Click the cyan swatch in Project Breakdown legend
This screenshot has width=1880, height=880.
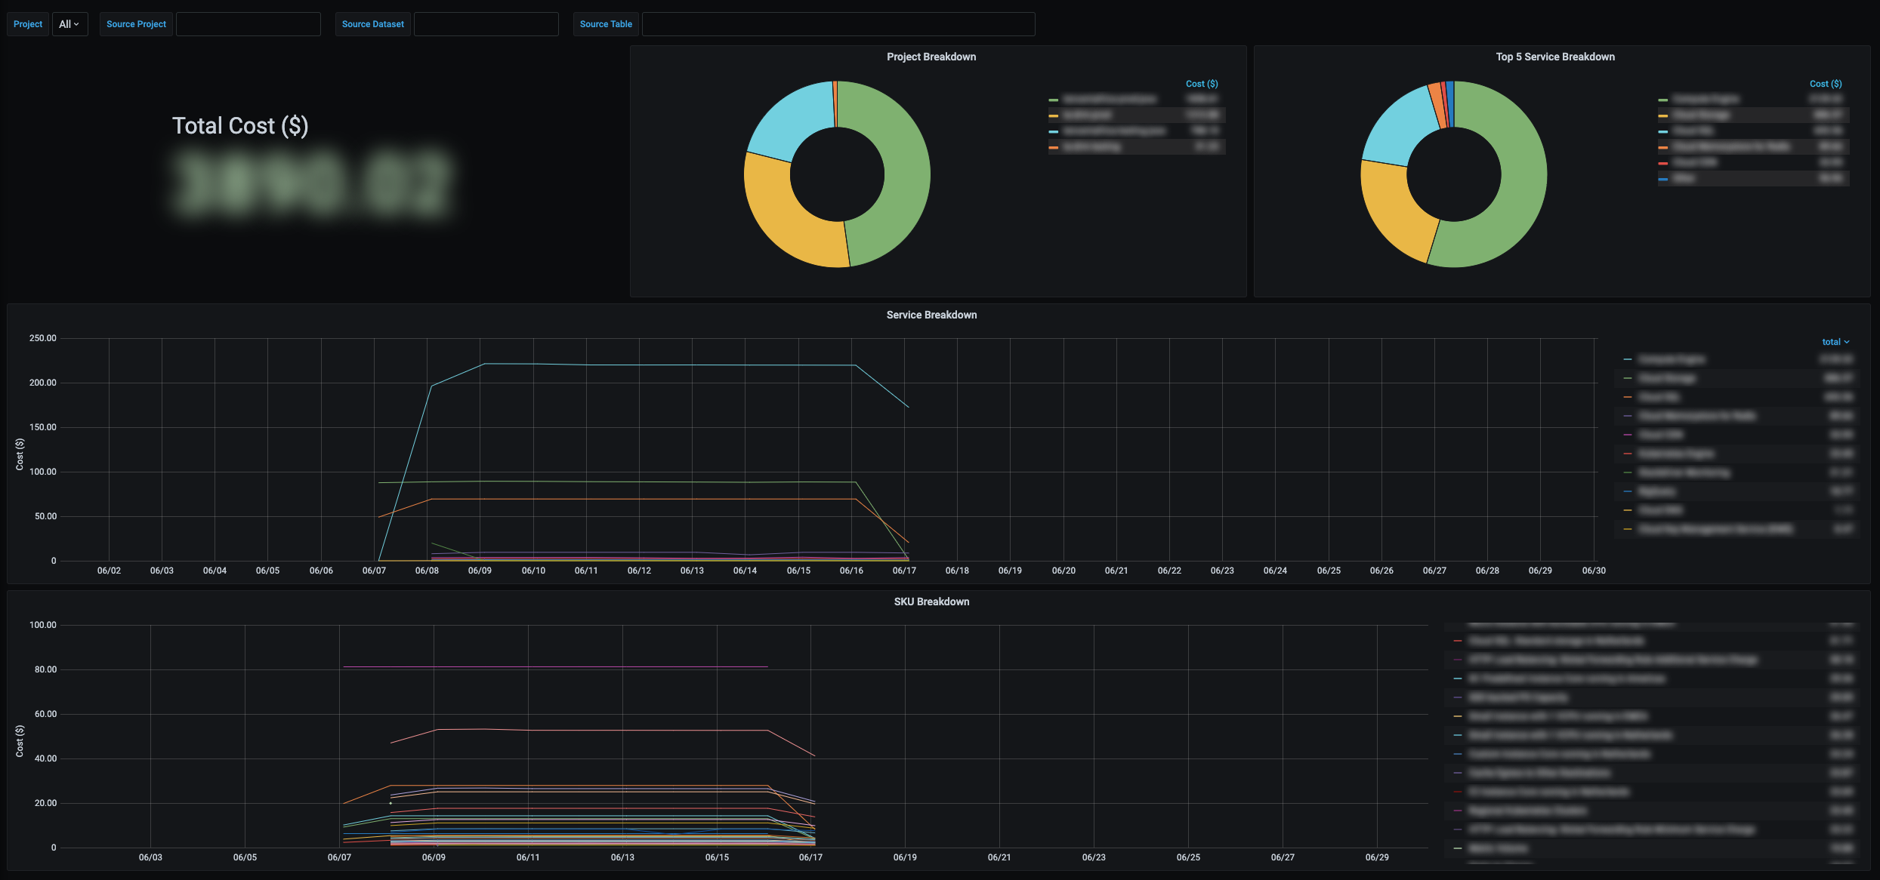1053,131
